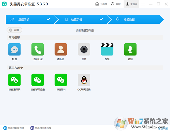Go to the 检查手机 step

[x=83, y=19]
